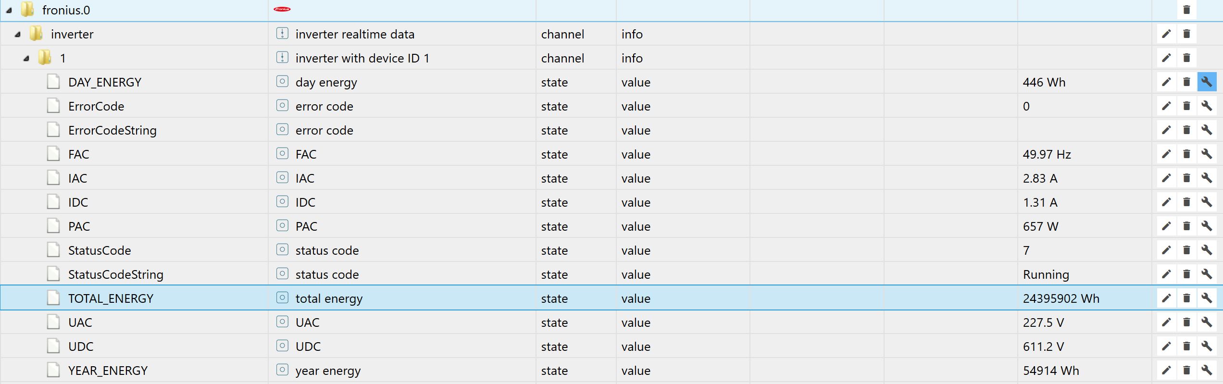
Task: Delete the FAC state
Action: tap(1186, 154)
